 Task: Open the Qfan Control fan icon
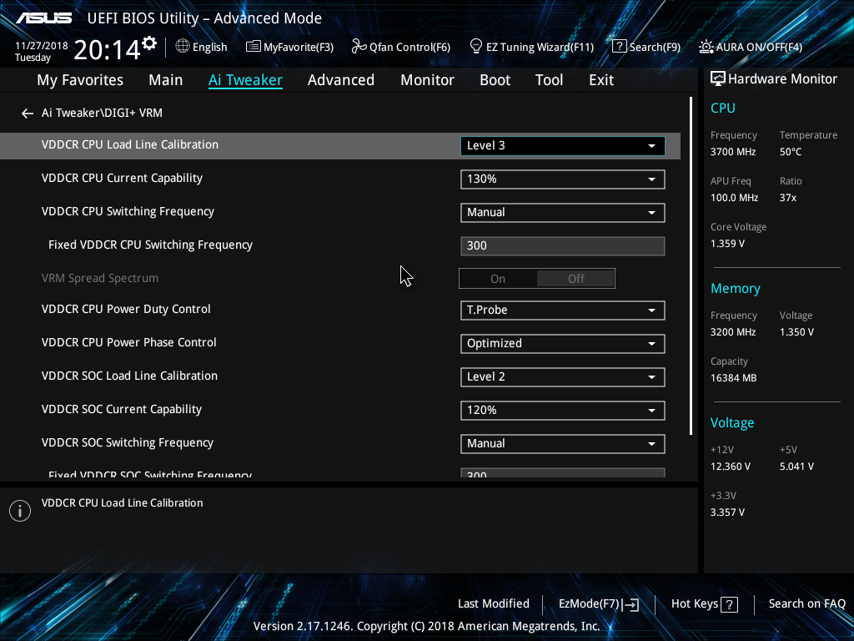point(359,47)
